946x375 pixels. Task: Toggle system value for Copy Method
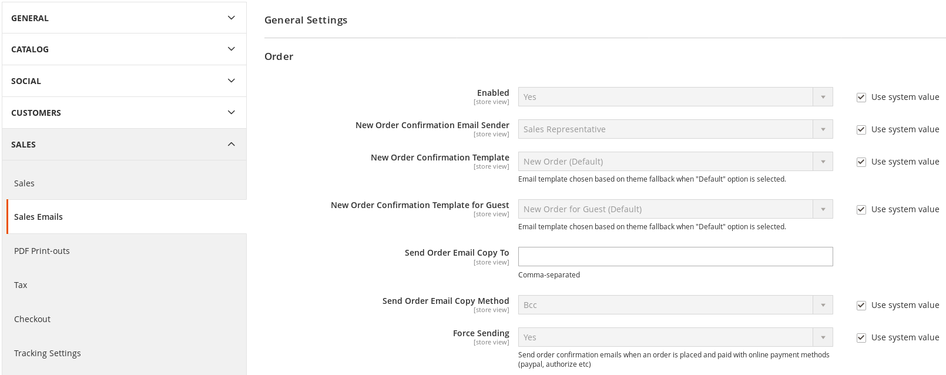click(x=861, y=306)
